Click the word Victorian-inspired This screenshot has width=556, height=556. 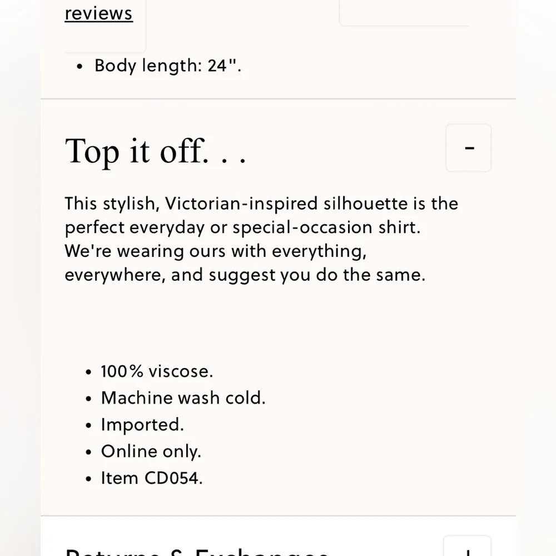242,203
